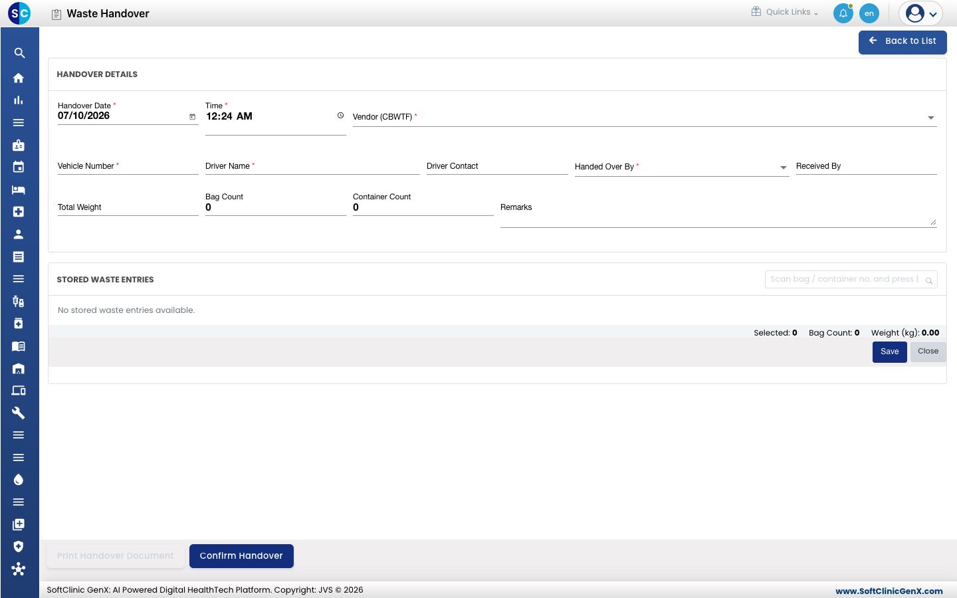
Task: Click the notification bell icon
Action: [x=843, y=13]
